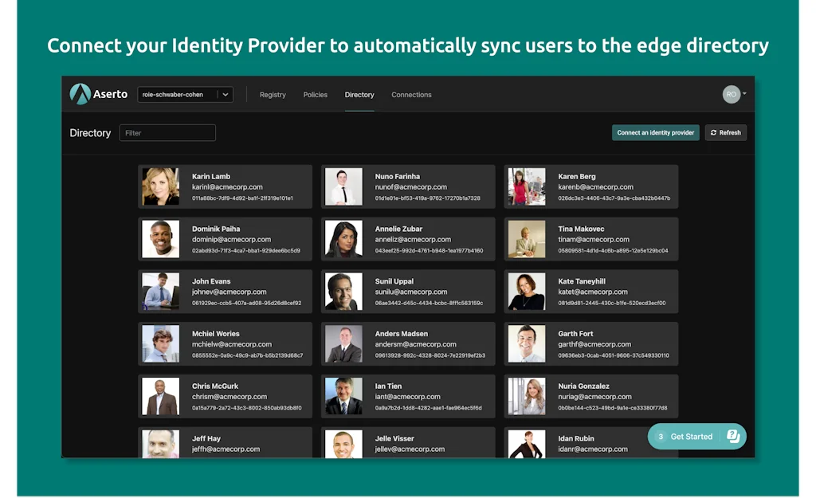Select the Directory tab
The width and height of the screenshot is (816, 498).
[x=359, y=95]
